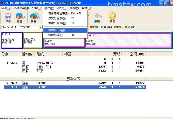Open the 查看(V) menu
Image resolution: width=173 pixels, height=119 pixels.
pos(74,8)
